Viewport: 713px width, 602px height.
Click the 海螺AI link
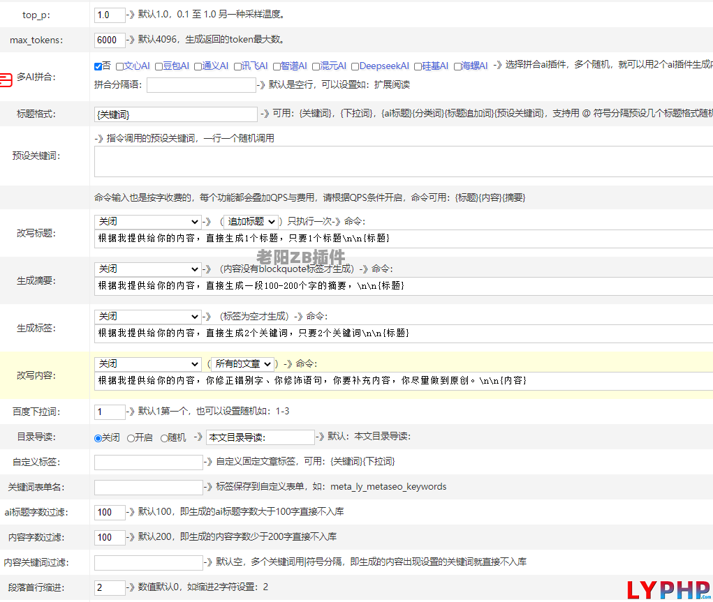pyautogui.click(x=474, y=66)
